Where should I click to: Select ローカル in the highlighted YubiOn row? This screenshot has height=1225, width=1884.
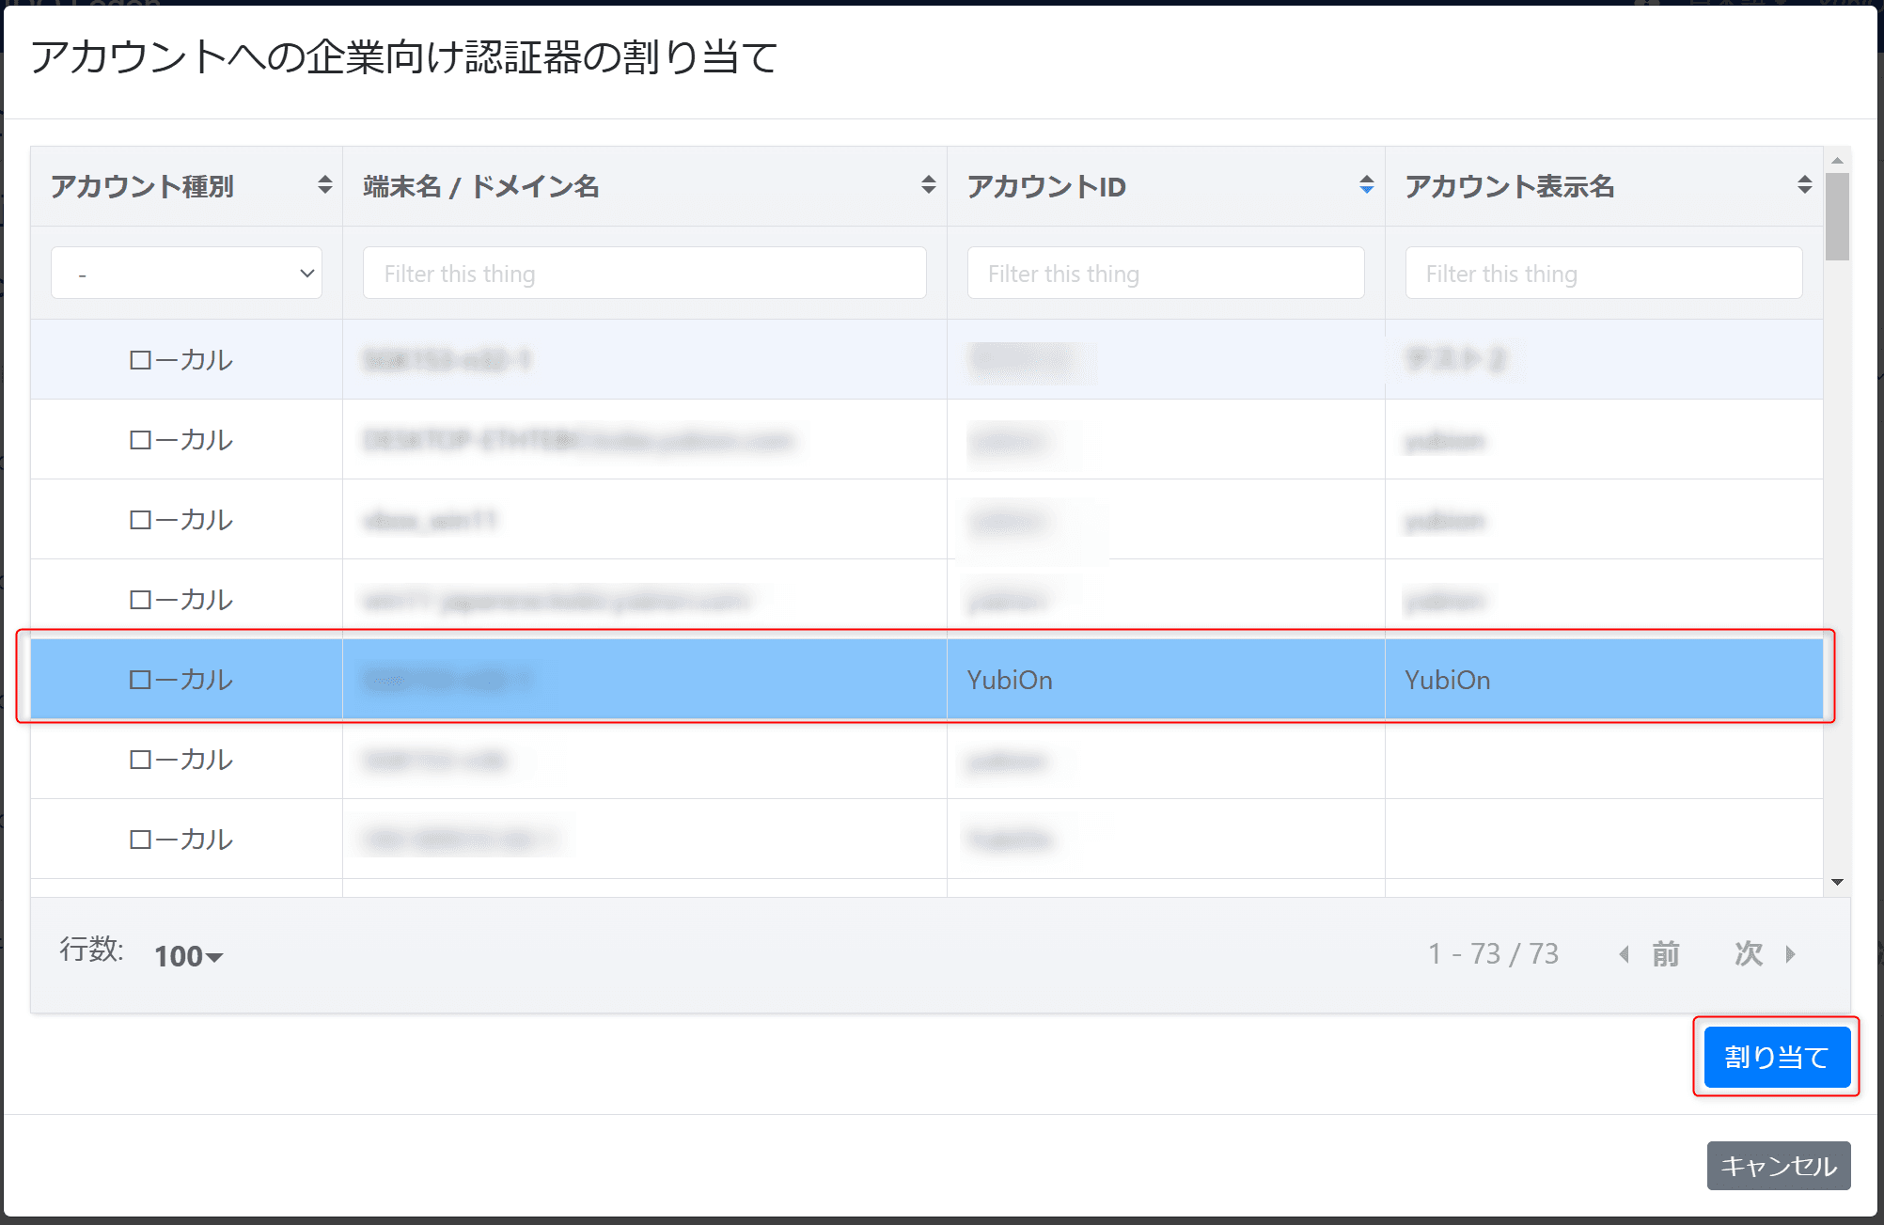[181, 680]
